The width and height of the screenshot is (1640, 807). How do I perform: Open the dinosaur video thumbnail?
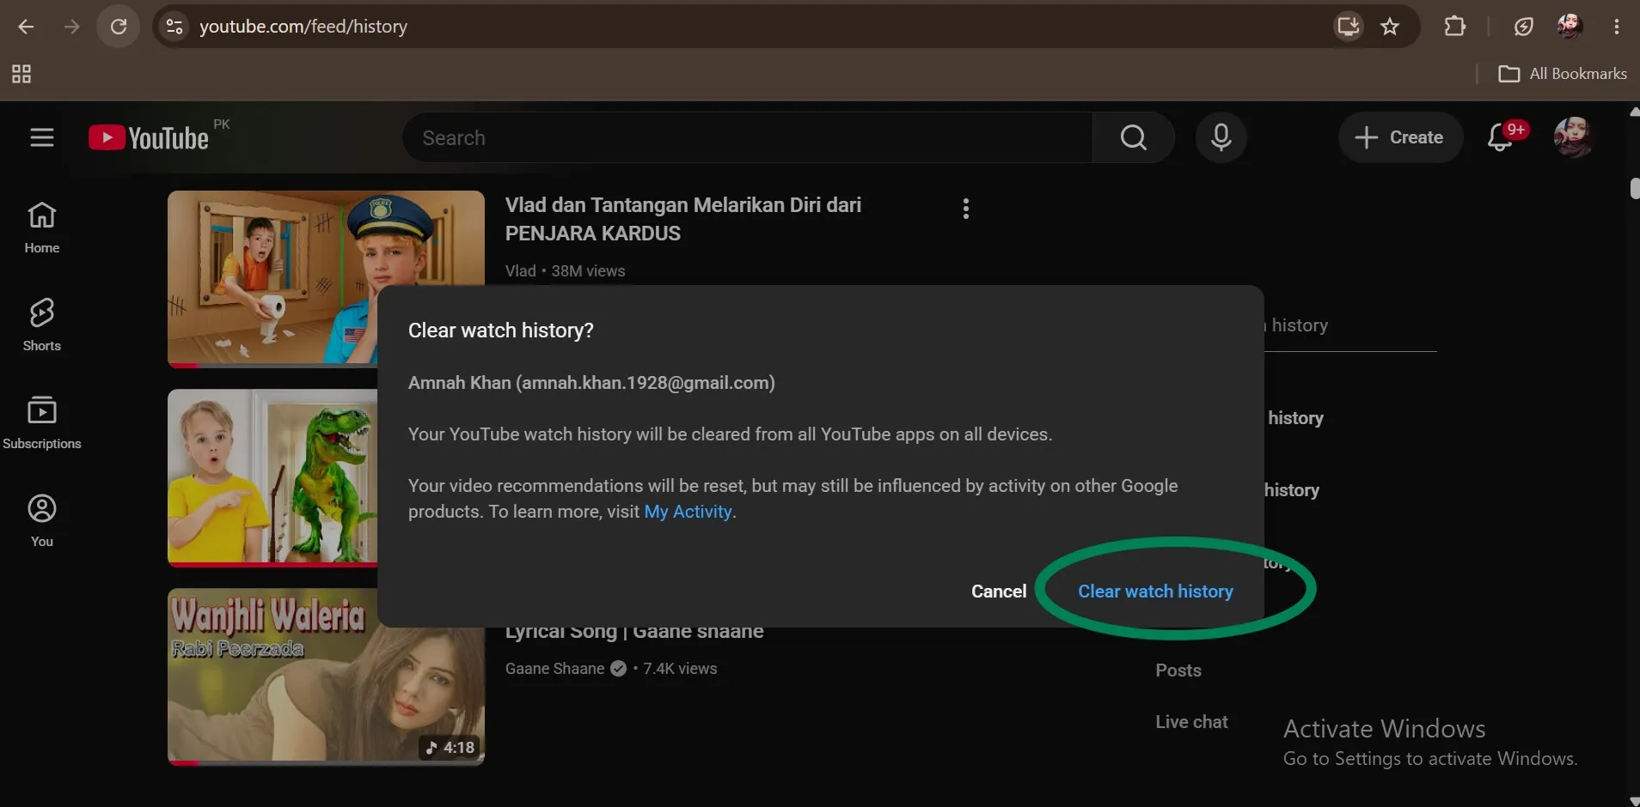click(272, 477)
